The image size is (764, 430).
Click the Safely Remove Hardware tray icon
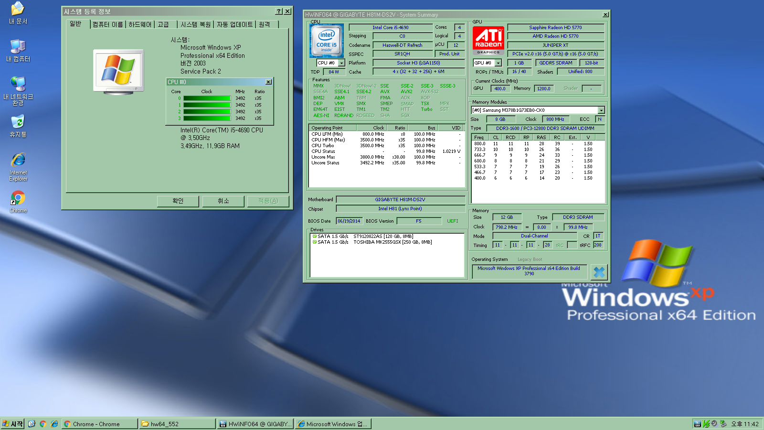pyautogui.click(x=723, y=424)
